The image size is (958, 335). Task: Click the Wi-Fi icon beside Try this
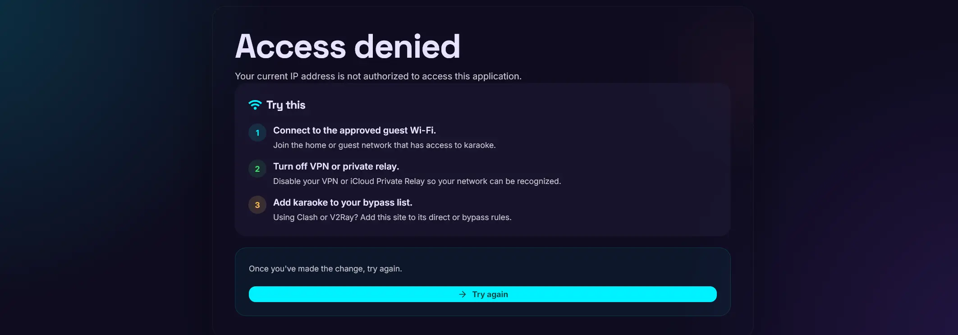tap(255, 105)
